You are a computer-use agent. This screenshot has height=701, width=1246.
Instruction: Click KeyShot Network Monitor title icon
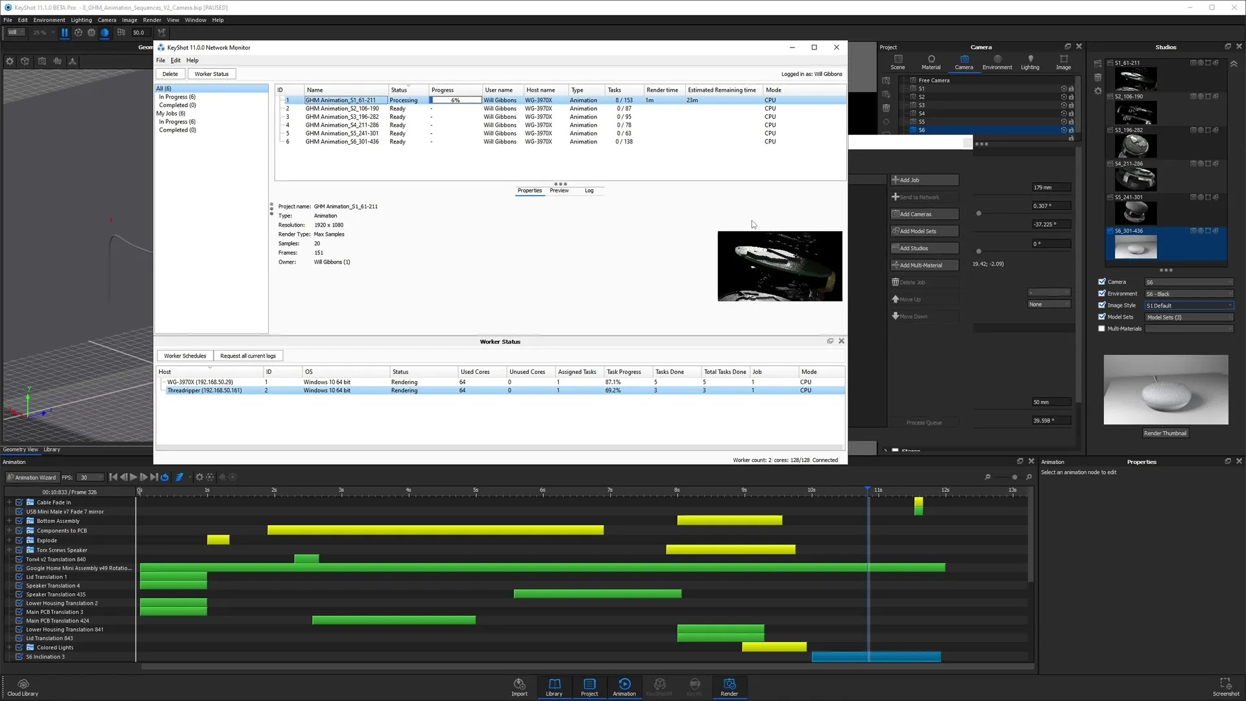click(161, 47)
